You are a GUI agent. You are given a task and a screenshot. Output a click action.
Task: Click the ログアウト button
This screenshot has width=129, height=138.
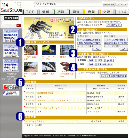pyautogui.click(x=122, y=4)
